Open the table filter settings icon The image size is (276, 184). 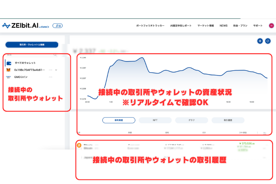pyautogui.click(x=265, y=133)
